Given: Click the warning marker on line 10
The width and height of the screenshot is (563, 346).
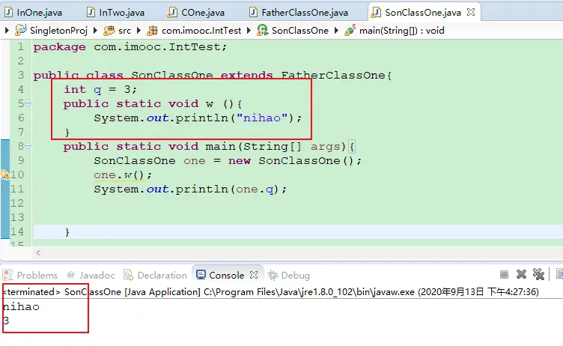Looking at the screenshot, I should 4,174.
